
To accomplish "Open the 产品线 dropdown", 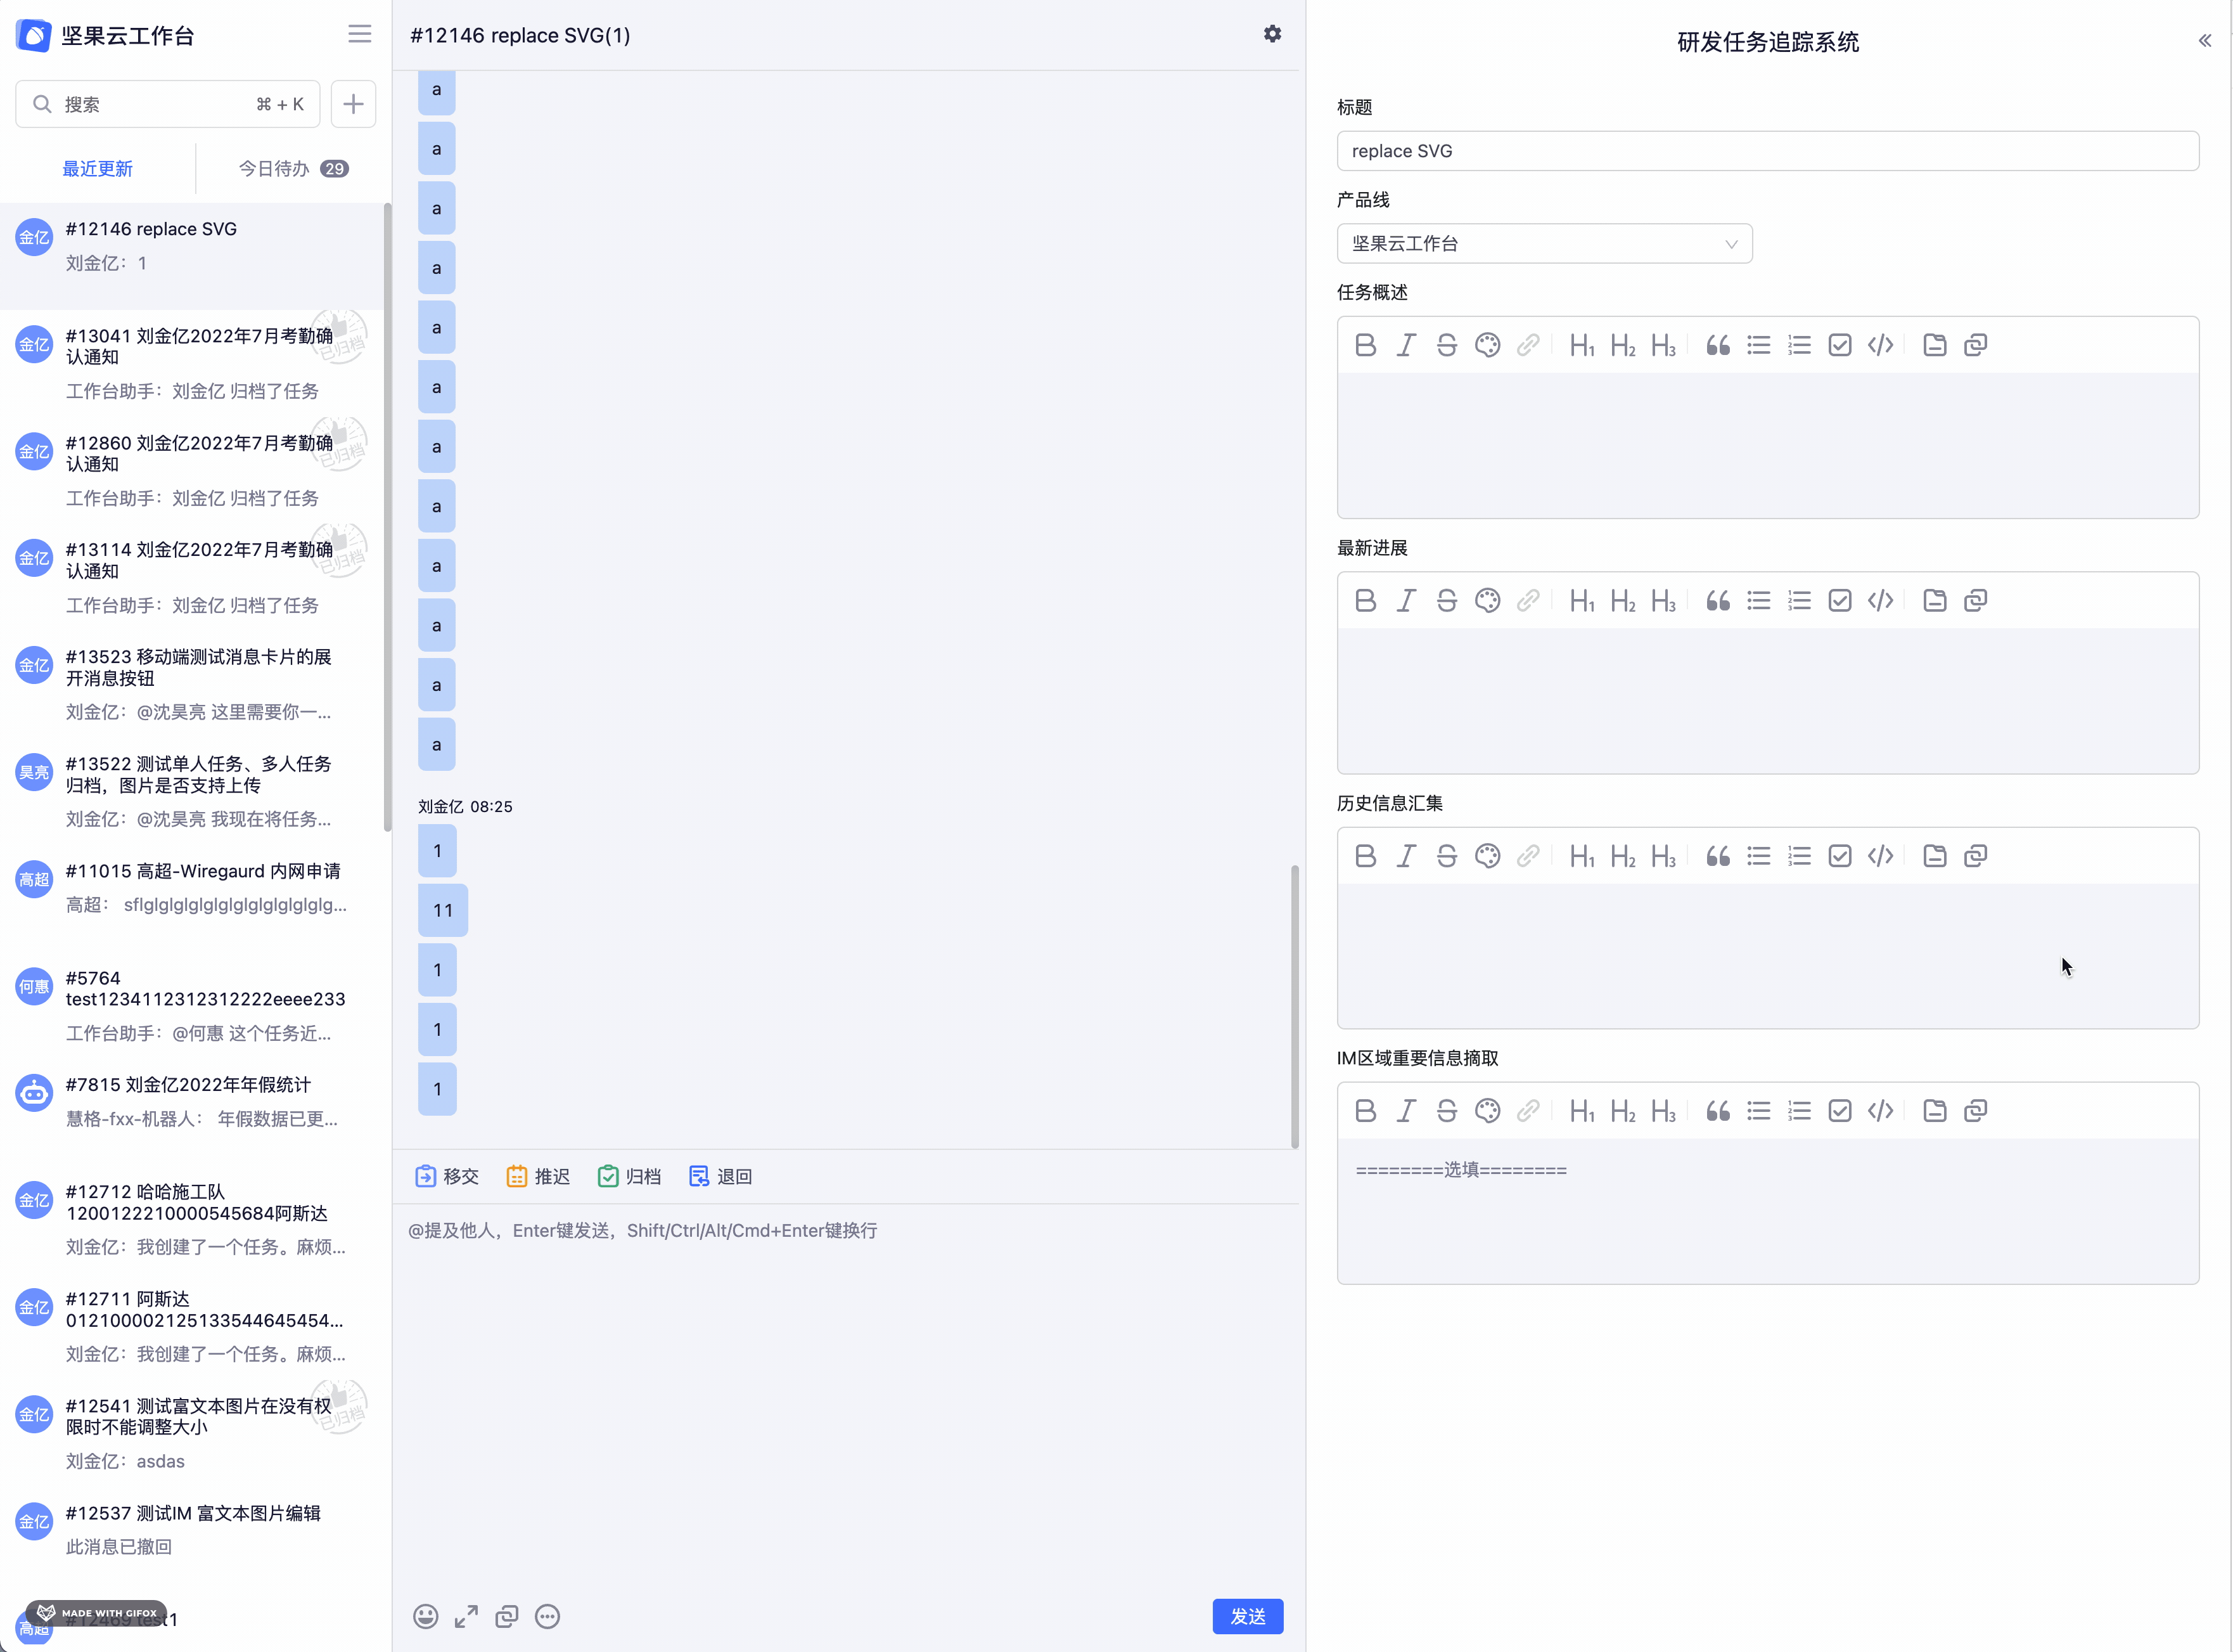I will pos(1544,244).
